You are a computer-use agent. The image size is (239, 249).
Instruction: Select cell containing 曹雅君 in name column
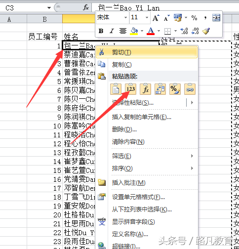79,64
